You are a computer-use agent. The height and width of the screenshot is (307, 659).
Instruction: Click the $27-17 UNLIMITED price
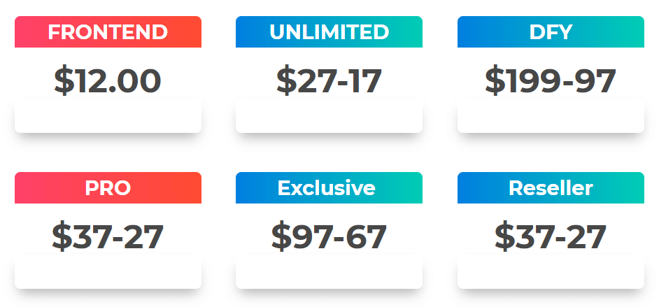point(329,80)
